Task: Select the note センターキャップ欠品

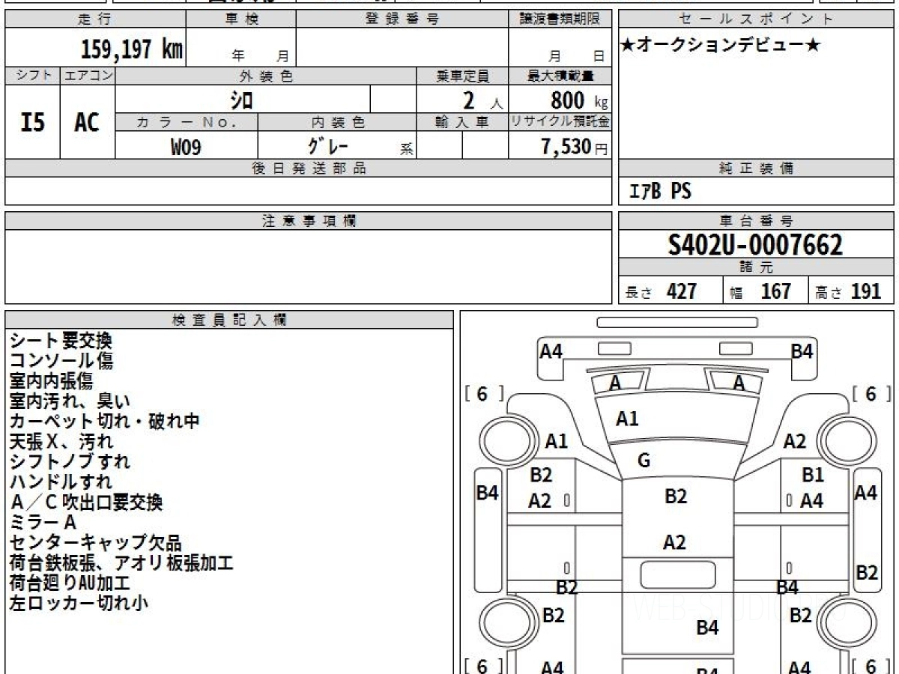Action: coord(95,543)
